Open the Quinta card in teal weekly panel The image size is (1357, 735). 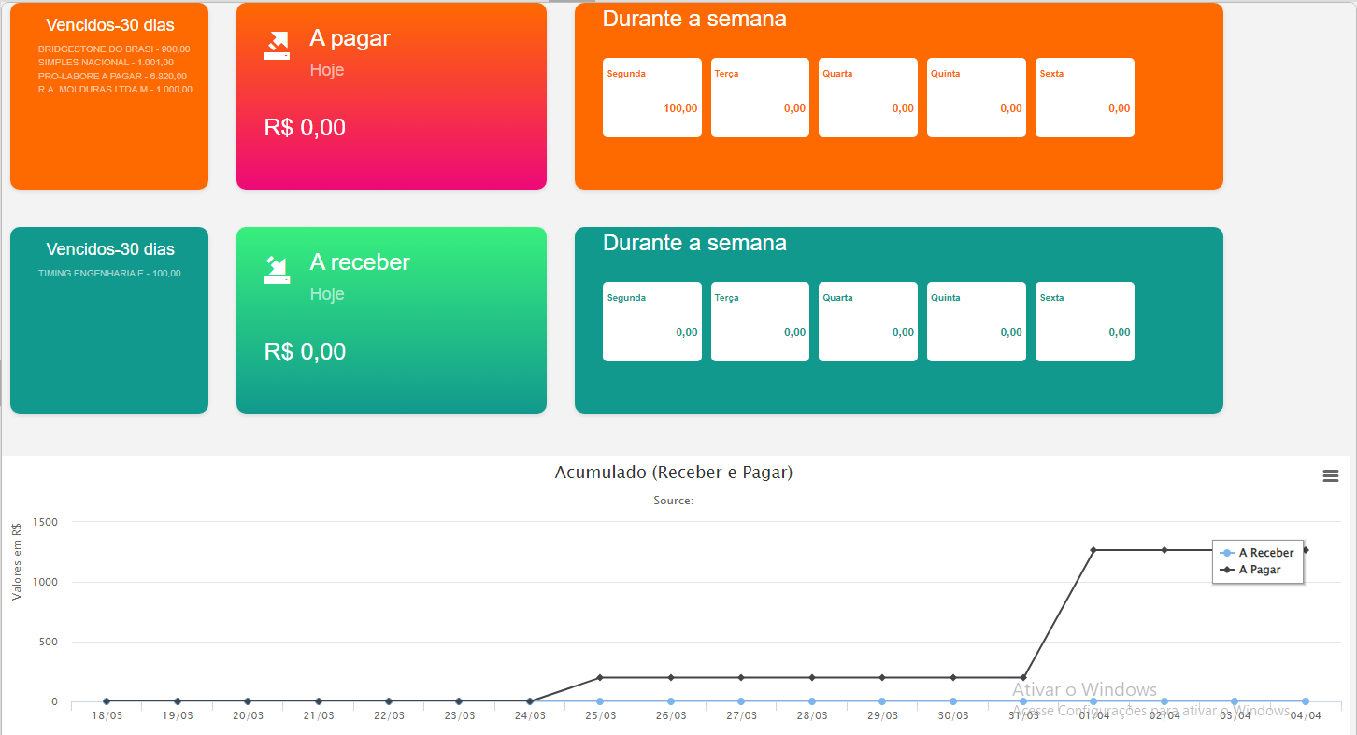tap(976, 322)
